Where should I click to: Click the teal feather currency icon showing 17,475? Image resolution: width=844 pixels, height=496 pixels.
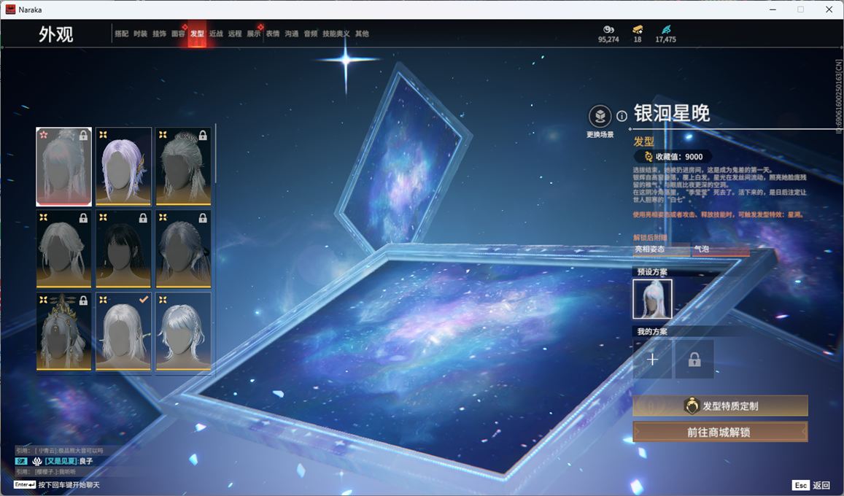coord(666,29)
